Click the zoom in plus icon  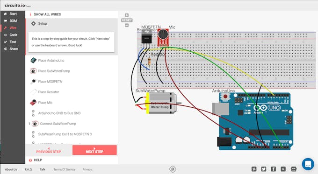click(x=127, y=15)
